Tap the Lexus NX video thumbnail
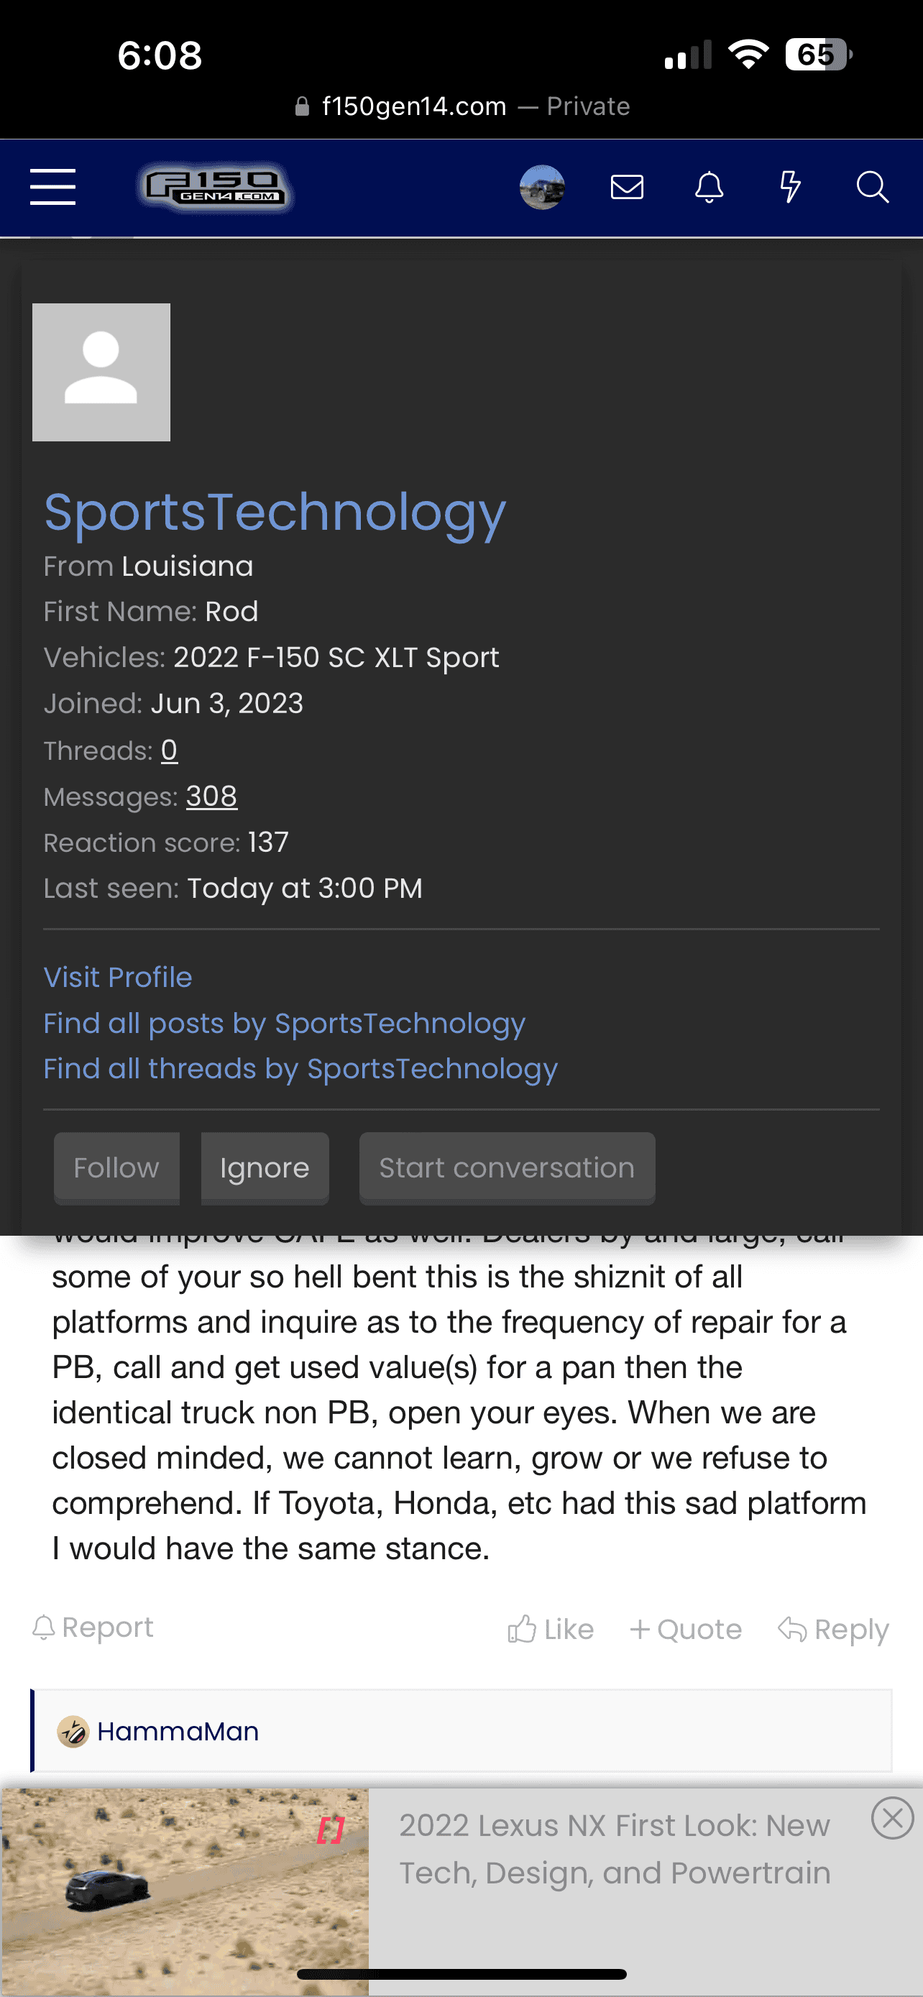The image size is (923, 1997). point(185,1891)
